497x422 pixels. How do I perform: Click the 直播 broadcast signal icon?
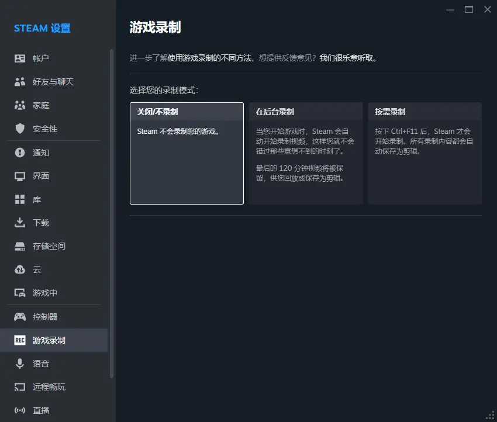click(x=20, y=410)
